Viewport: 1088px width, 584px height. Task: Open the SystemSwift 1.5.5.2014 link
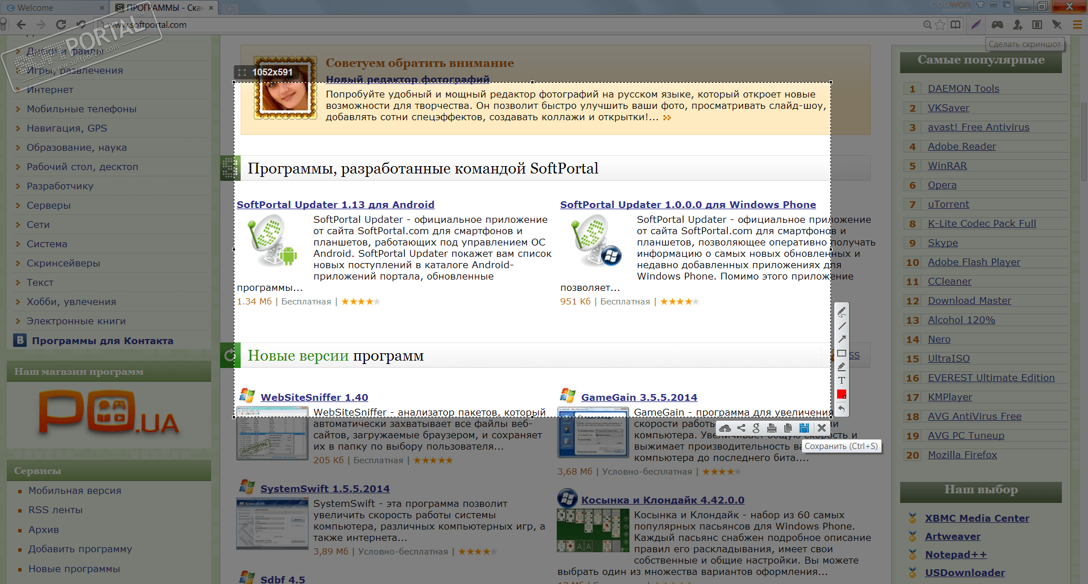(x=325, y=489)
